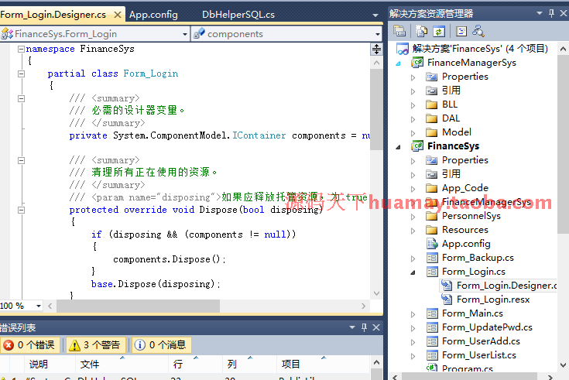Expand the Resources folder
569x380 pixels.
click(413, 231)
